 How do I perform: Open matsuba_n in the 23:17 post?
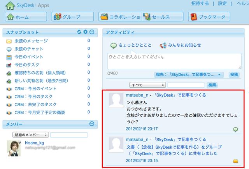coord(137,95)
